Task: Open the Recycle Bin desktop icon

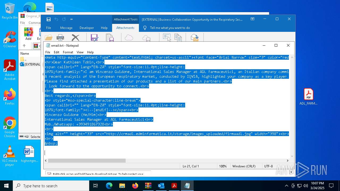Action: pos(10,11)
